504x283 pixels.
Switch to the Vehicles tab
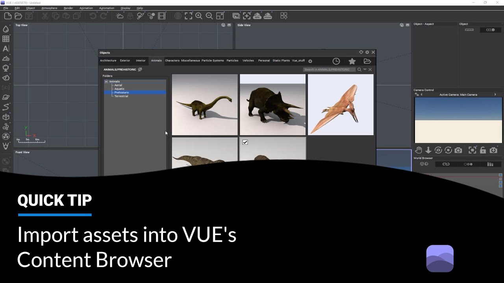[248, 61]
